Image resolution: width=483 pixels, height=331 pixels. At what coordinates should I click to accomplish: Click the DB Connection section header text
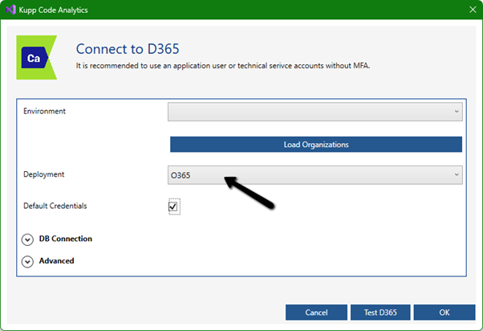67,239
